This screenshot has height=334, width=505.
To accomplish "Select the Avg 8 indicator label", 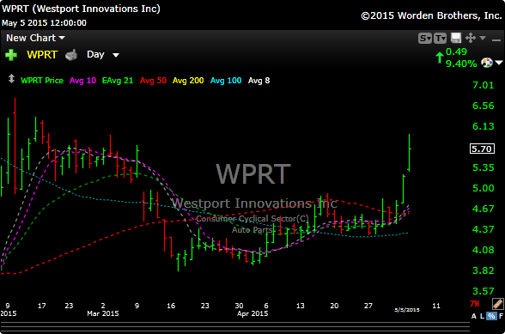I will 259,81.
